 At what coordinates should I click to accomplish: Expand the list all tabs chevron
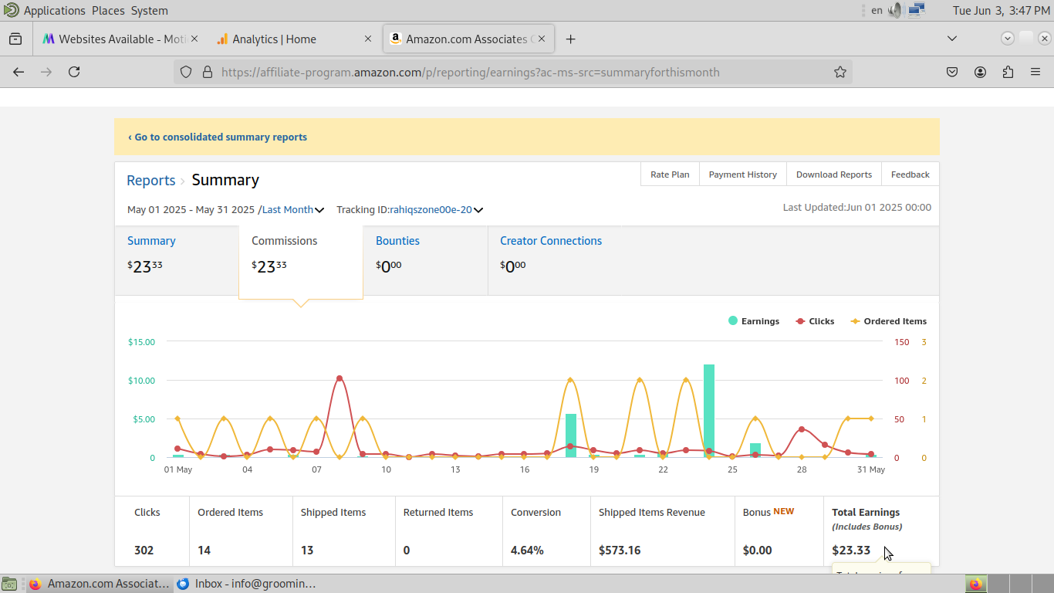coord(951,39)
